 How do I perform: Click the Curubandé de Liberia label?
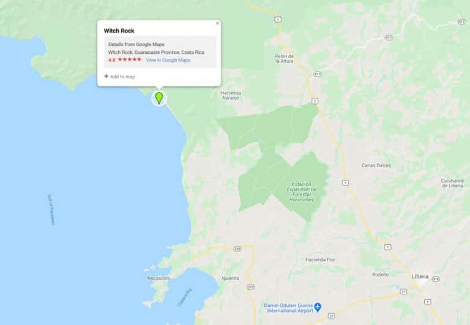coord(453,183)
